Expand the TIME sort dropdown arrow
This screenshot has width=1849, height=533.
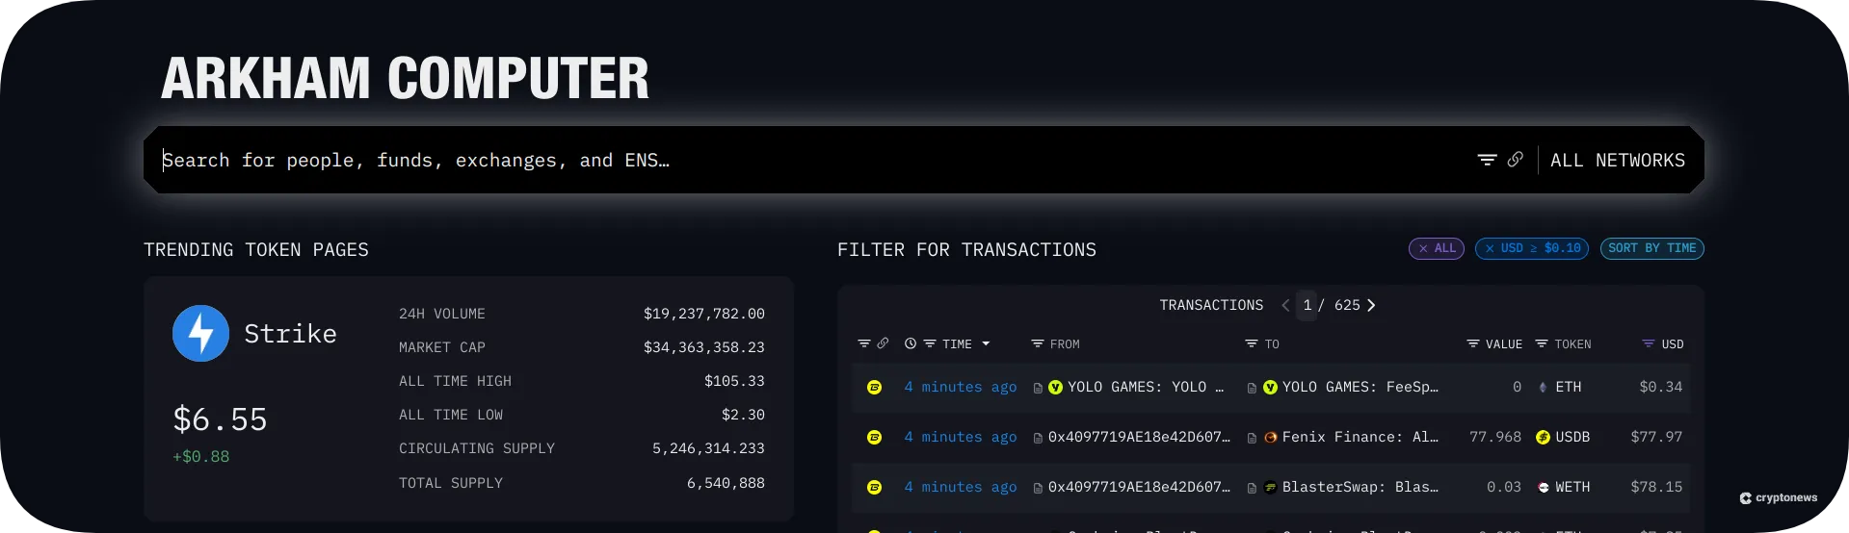[986, 343]
